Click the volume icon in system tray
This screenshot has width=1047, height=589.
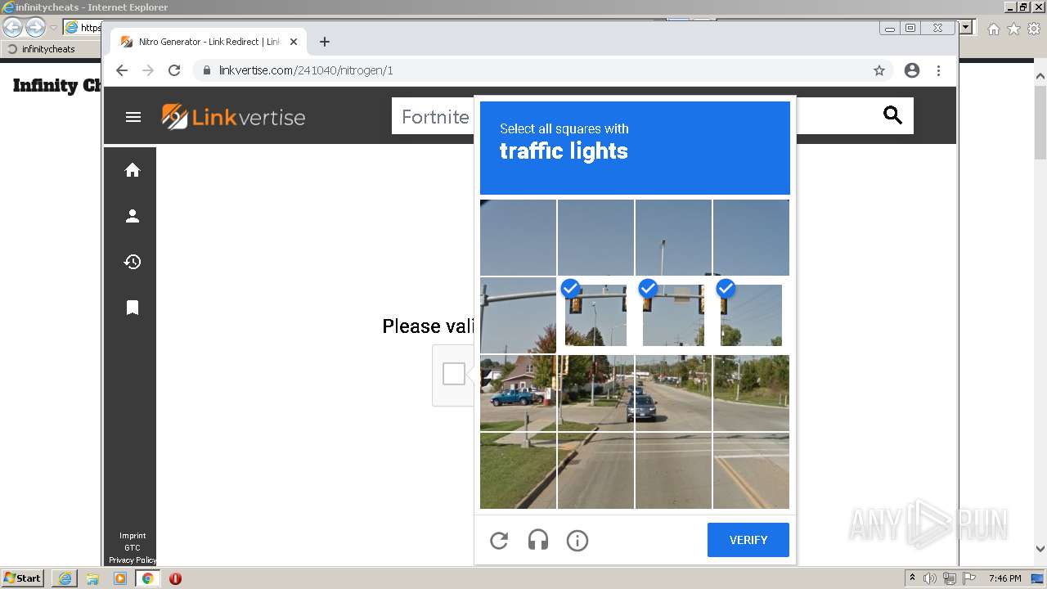click(930, 578)
